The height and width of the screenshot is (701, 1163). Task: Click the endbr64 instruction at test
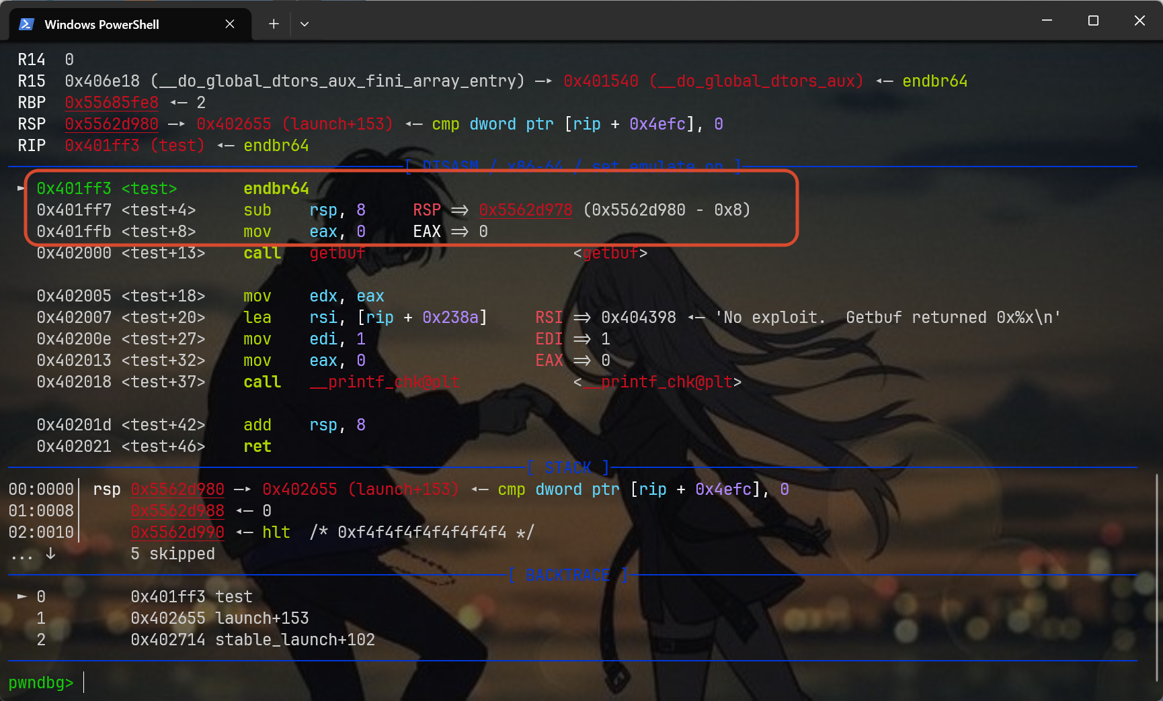[x=276, y=189]
